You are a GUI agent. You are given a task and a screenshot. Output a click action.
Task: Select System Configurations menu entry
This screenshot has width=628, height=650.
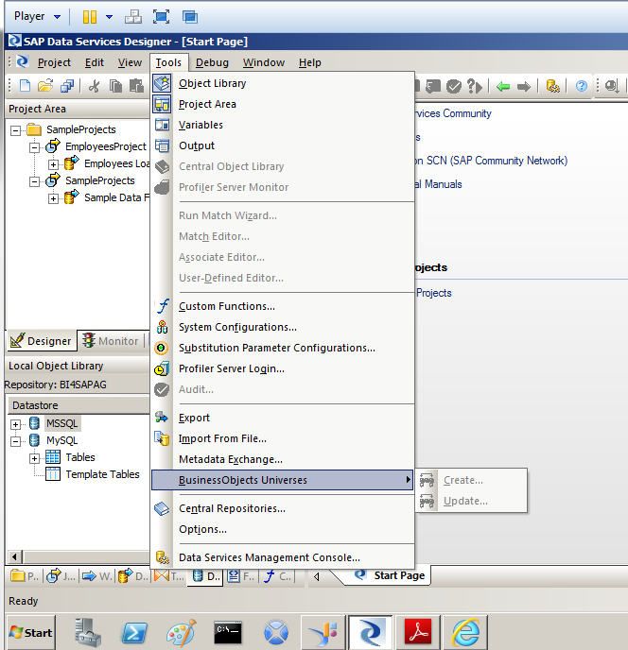[x=283, y=327]
